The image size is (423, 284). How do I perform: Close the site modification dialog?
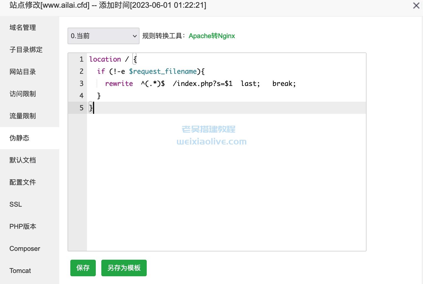[x=416, y=6]
